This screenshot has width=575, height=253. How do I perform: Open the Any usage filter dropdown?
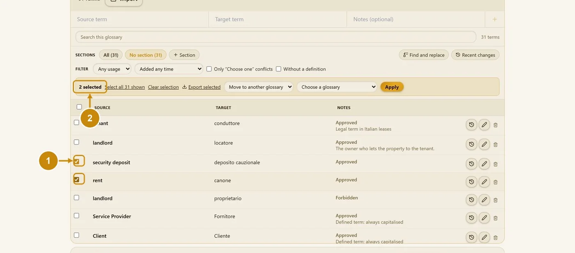coord(112,69)
